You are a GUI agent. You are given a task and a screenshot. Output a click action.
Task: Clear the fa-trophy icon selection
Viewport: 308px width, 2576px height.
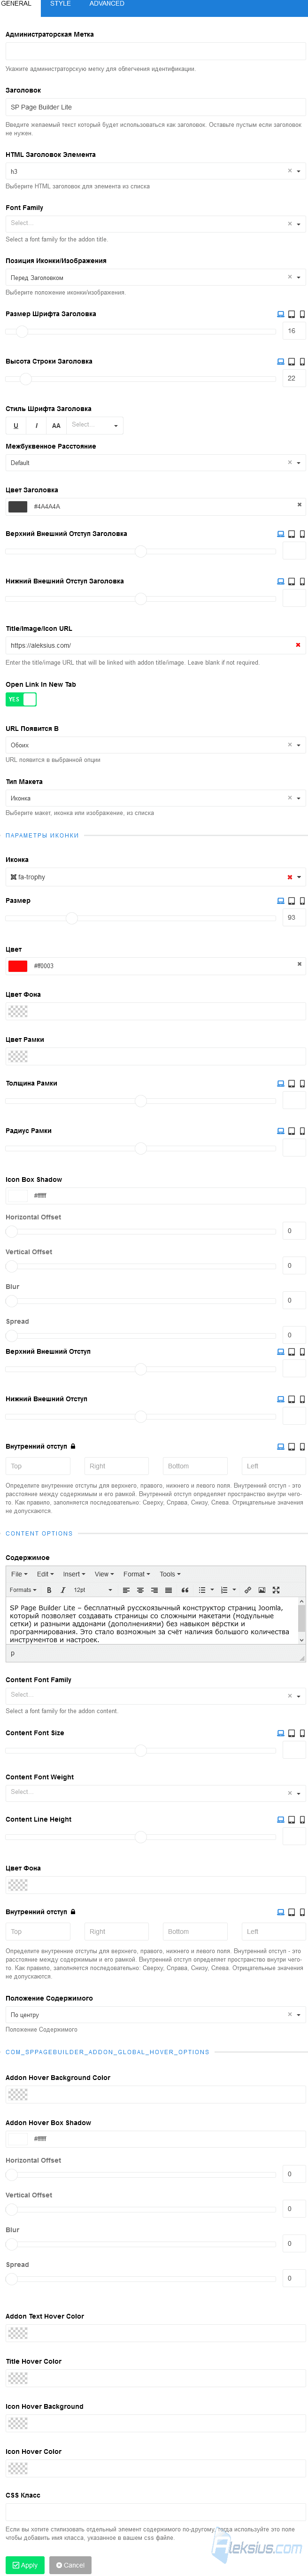tap(290, 877)
